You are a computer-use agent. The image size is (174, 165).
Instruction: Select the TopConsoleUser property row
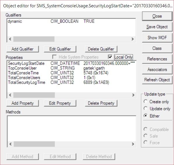pyautogui.click(x=72, y=68)
